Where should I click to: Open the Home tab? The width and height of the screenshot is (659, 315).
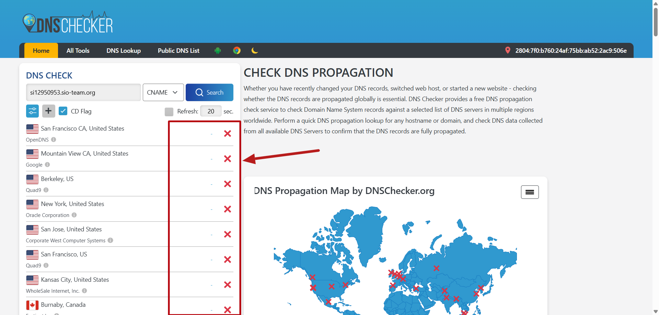[x=41, y=50]
